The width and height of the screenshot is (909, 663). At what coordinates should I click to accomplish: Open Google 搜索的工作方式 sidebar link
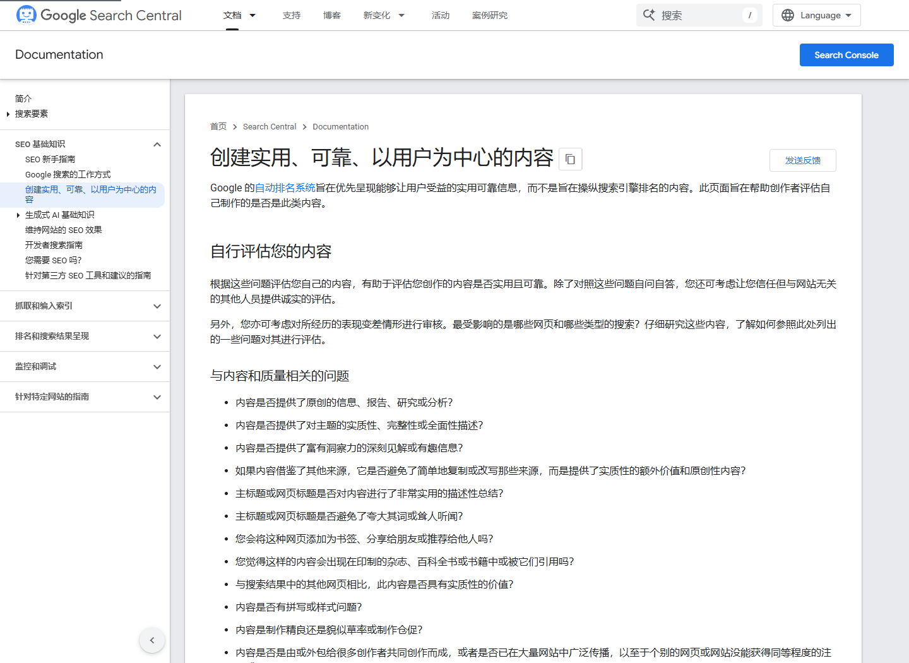click(x=68, y=175)
